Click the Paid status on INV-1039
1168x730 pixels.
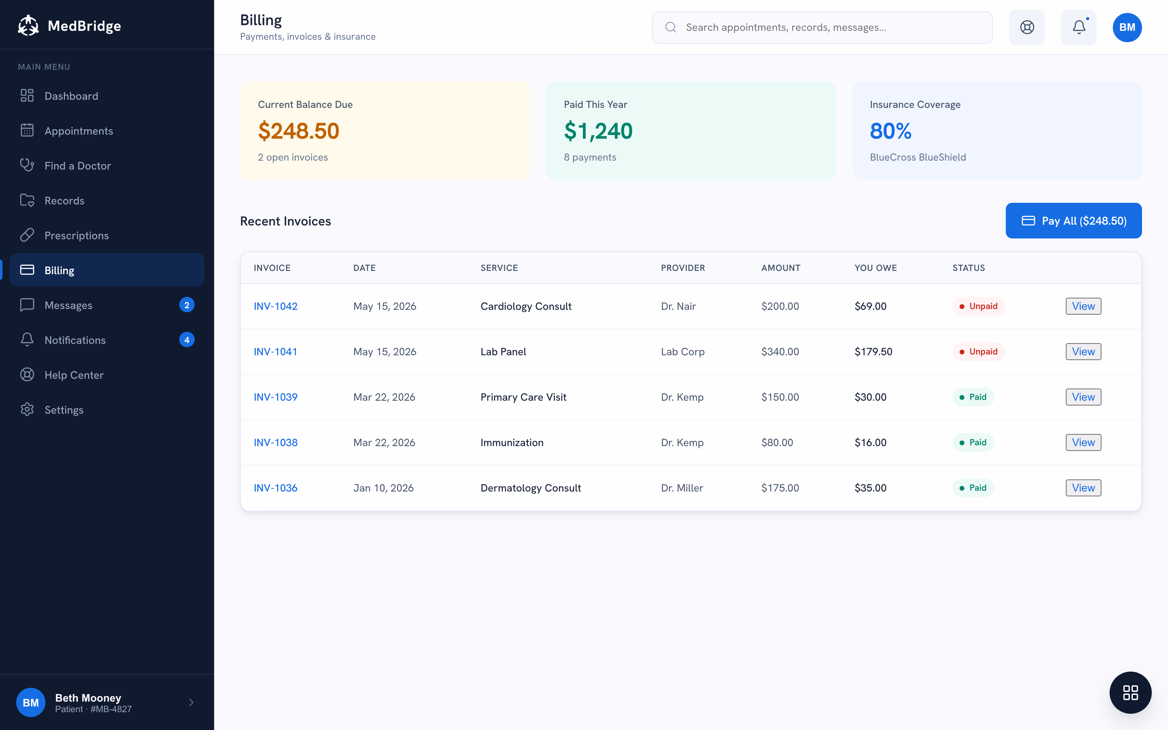click(x=973, y=397)
